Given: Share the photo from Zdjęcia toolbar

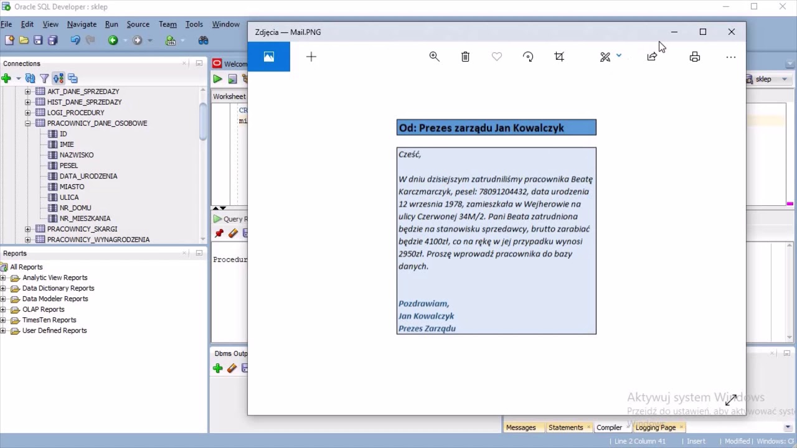Looking at the screenshot, I should [x=652, y=57].
